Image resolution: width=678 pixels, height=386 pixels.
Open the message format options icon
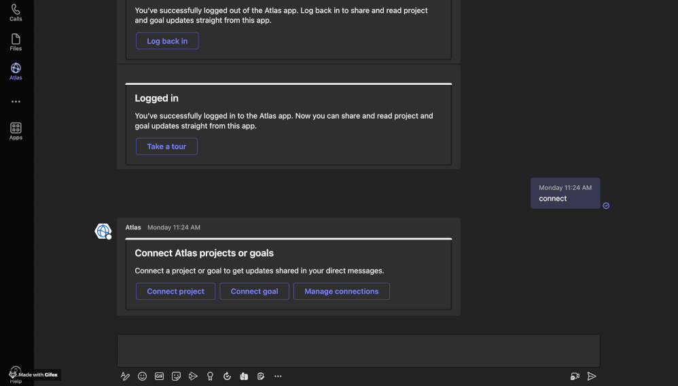pos(125,377)
